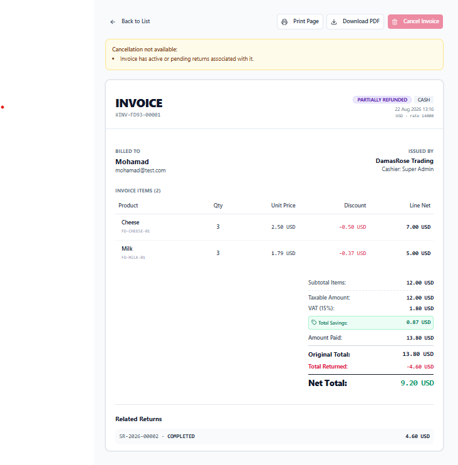Image resolution: width=458 pixels, height=465 pixels.
Task: Click the printer icon
Action: tap(284, 22)
